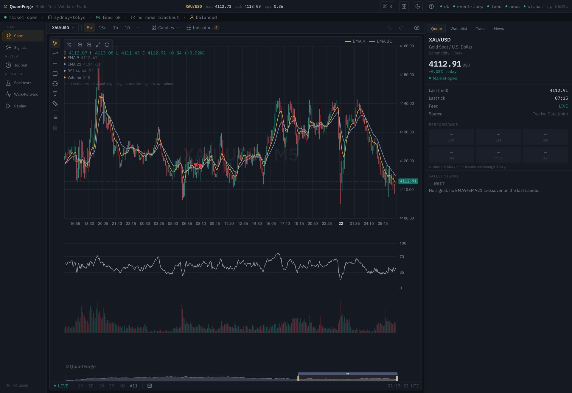Select the 5m timeframe
This screenshot has width=572, height=393.
89,28
